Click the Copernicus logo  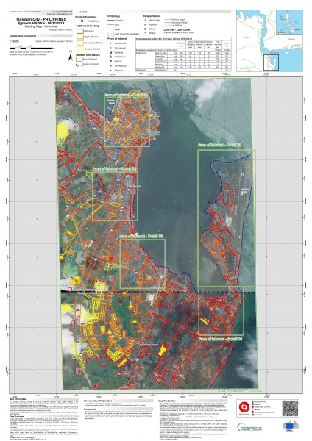249,428
